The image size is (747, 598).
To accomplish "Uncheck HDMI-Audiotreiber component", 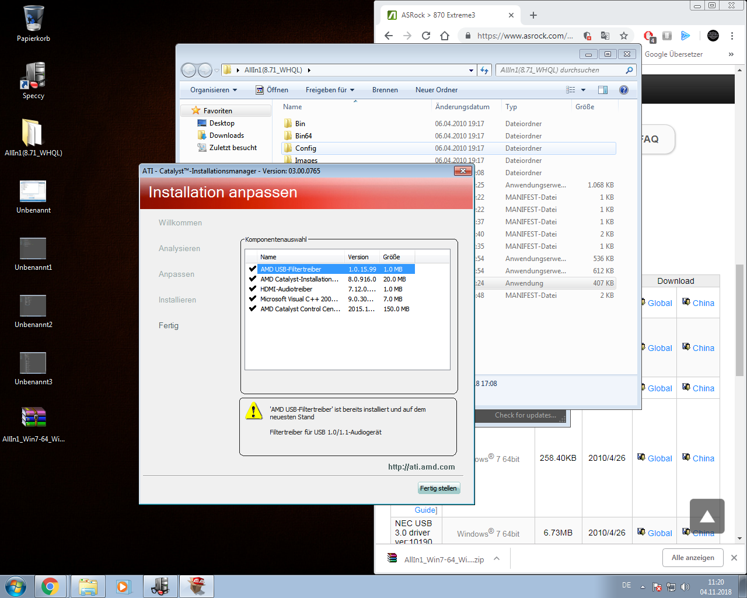I will click(x=253, y=289).
